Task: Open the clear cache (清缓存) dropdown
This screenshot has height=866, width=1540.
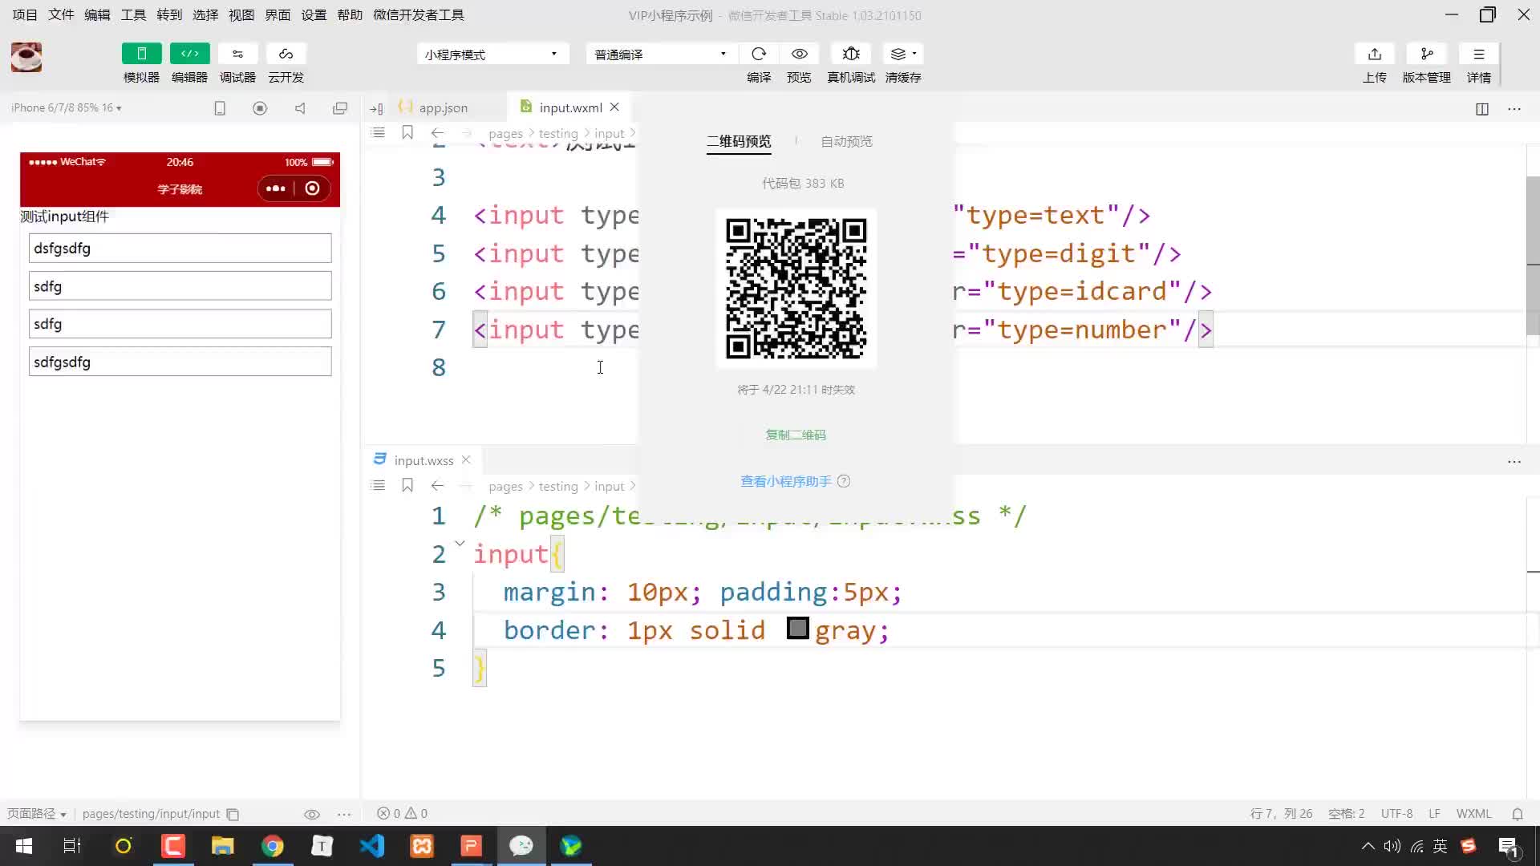Action: (903, 54)
